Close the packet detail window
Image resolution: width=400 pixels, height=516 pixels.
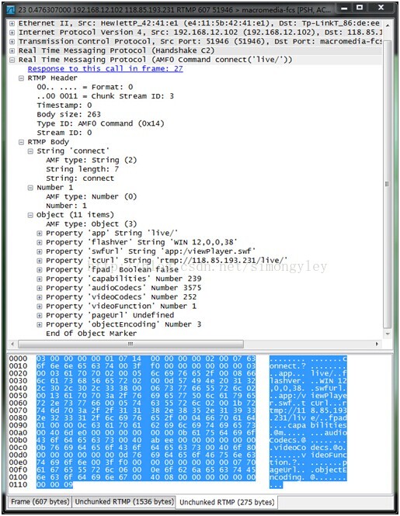[x=381, y=9]
